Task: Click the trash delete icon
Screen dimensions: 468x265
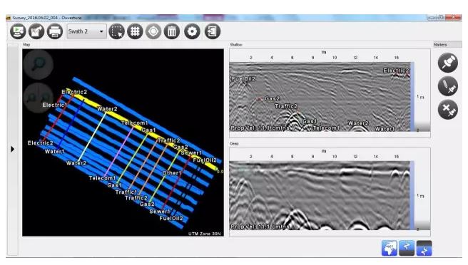Action: point(172,31)
